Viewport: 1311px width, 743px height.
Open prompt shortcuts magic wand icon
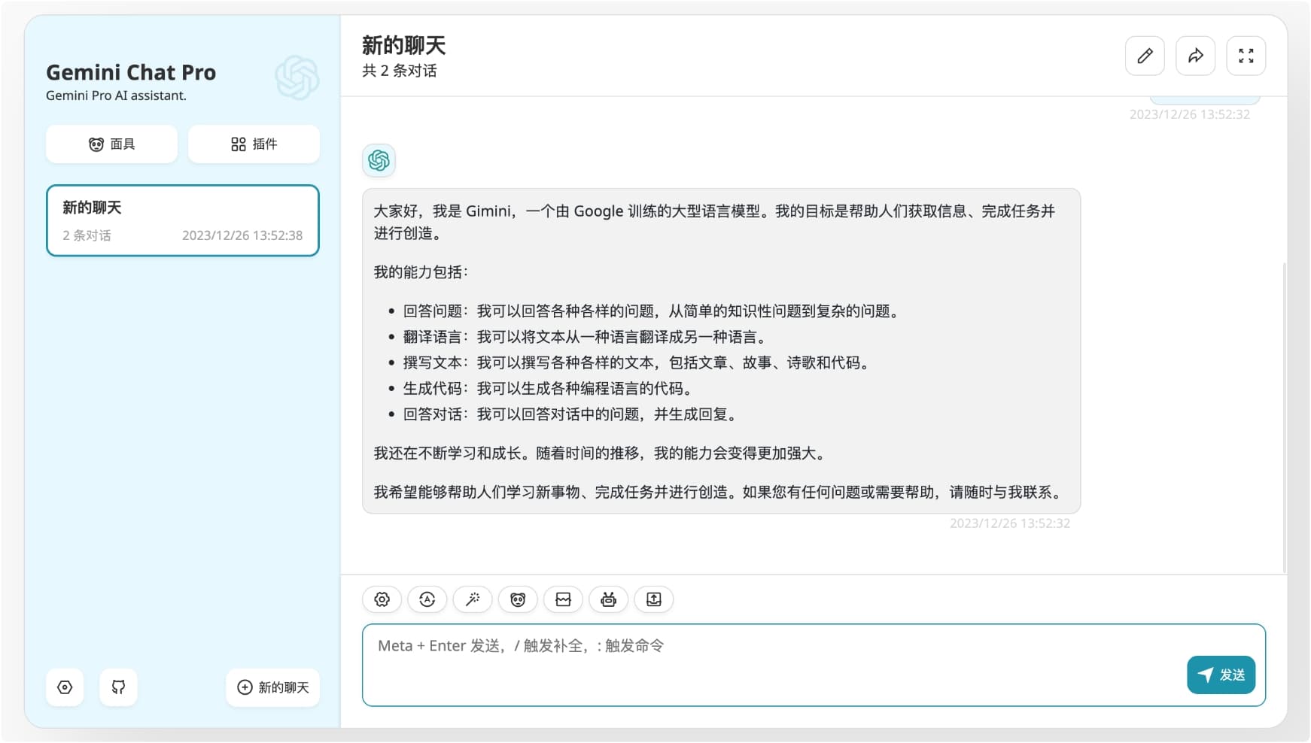[473, 599]
